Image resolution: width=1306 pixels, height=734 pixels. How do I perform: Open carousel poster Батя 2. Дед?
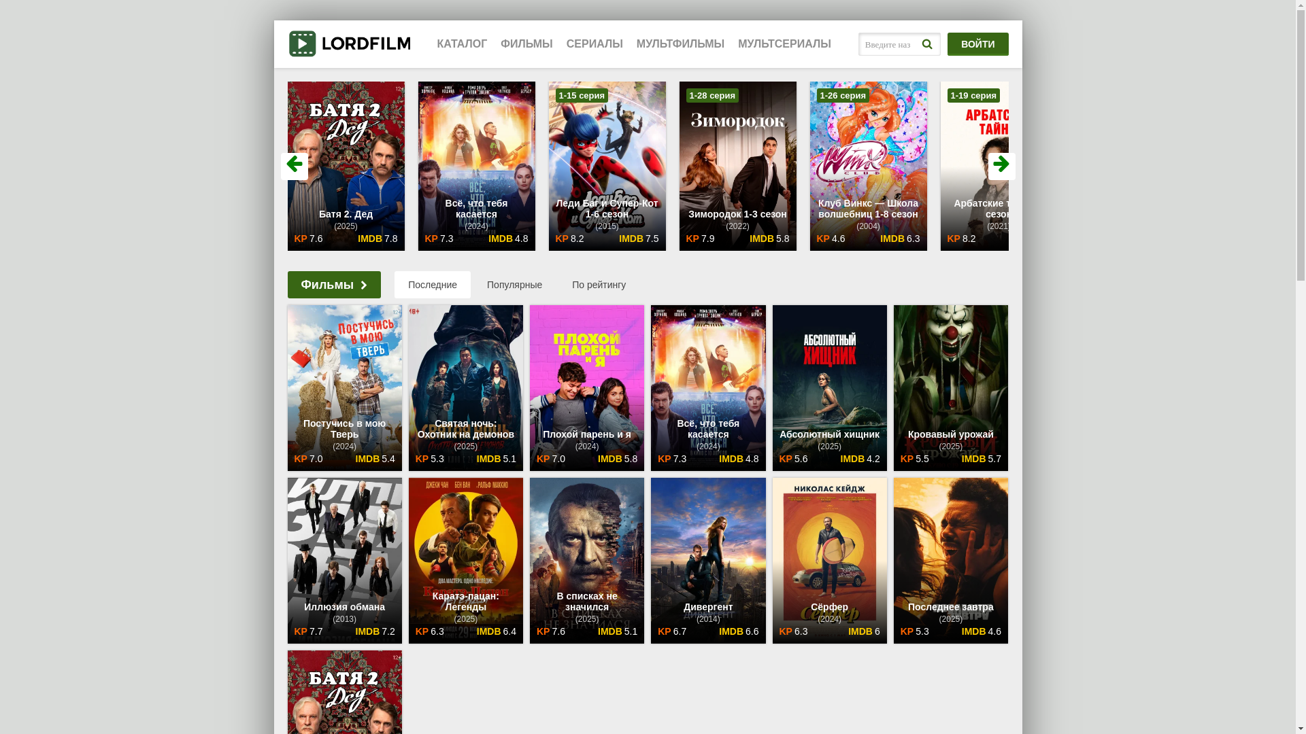346,166
